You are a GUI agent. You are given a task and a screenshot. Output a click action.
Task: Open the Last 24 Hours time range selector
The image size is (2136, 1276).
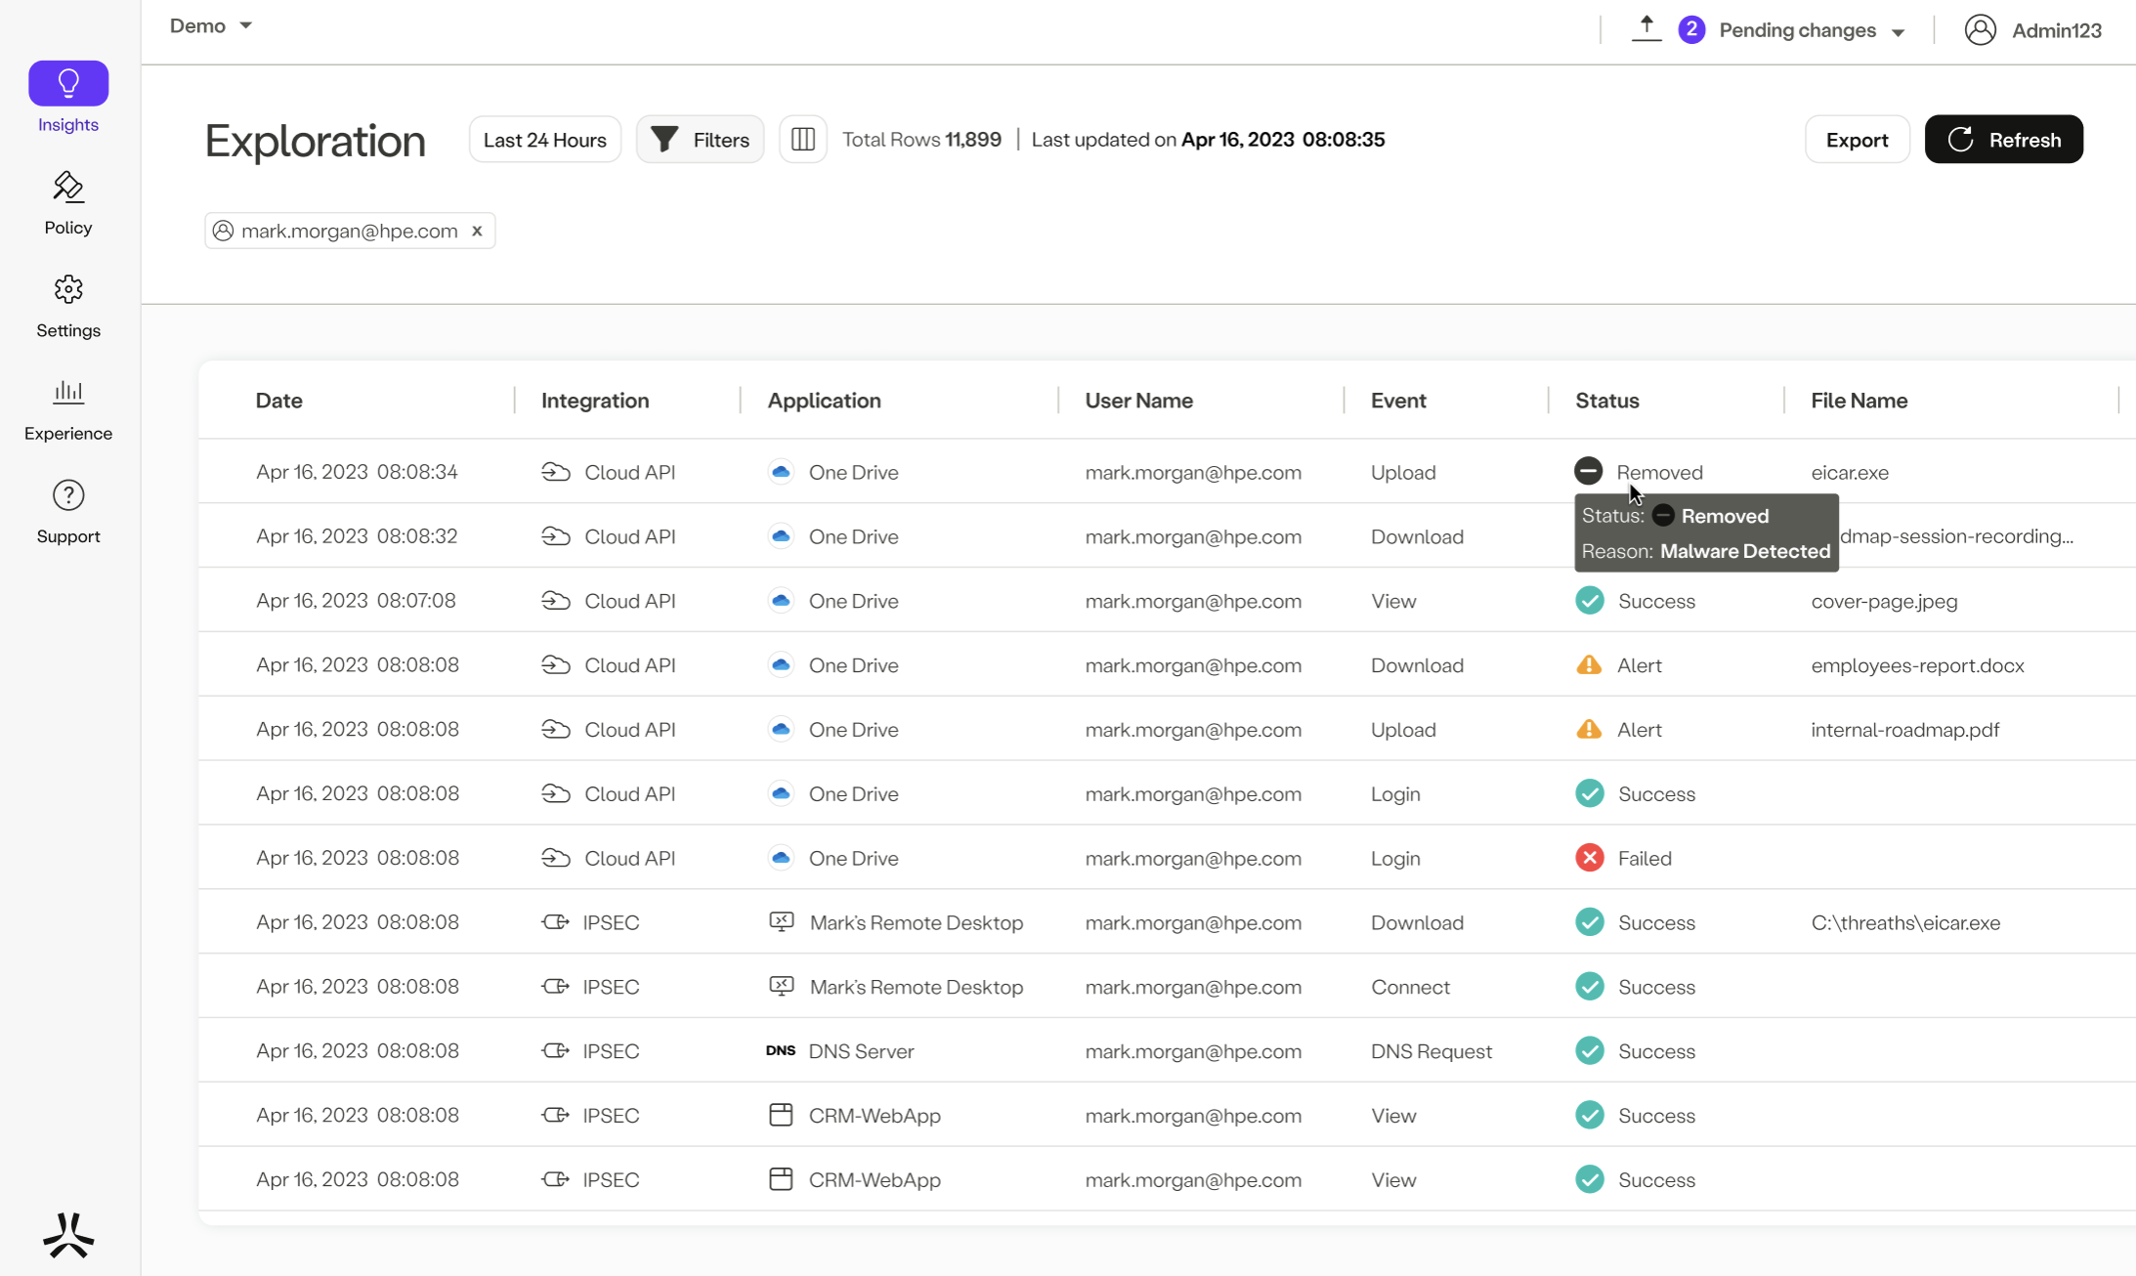pos(544,140)
